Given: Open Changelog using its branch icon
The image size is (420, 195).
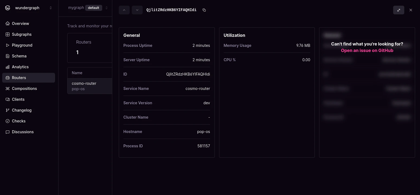Looking at the screenshot, I should 8,110.
